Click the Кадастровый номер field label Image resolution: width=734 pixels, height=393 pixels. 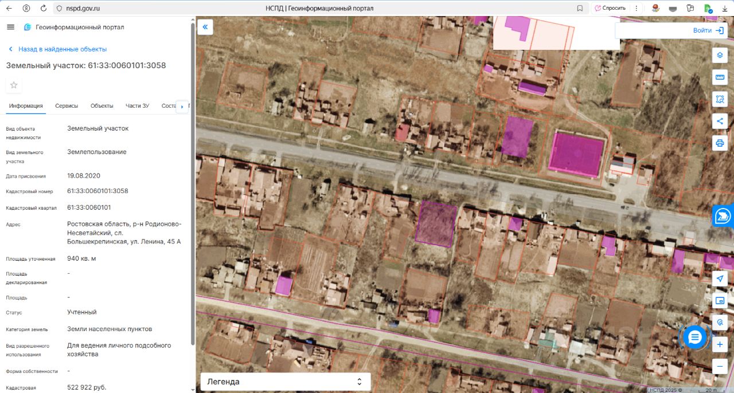(29, 191)
